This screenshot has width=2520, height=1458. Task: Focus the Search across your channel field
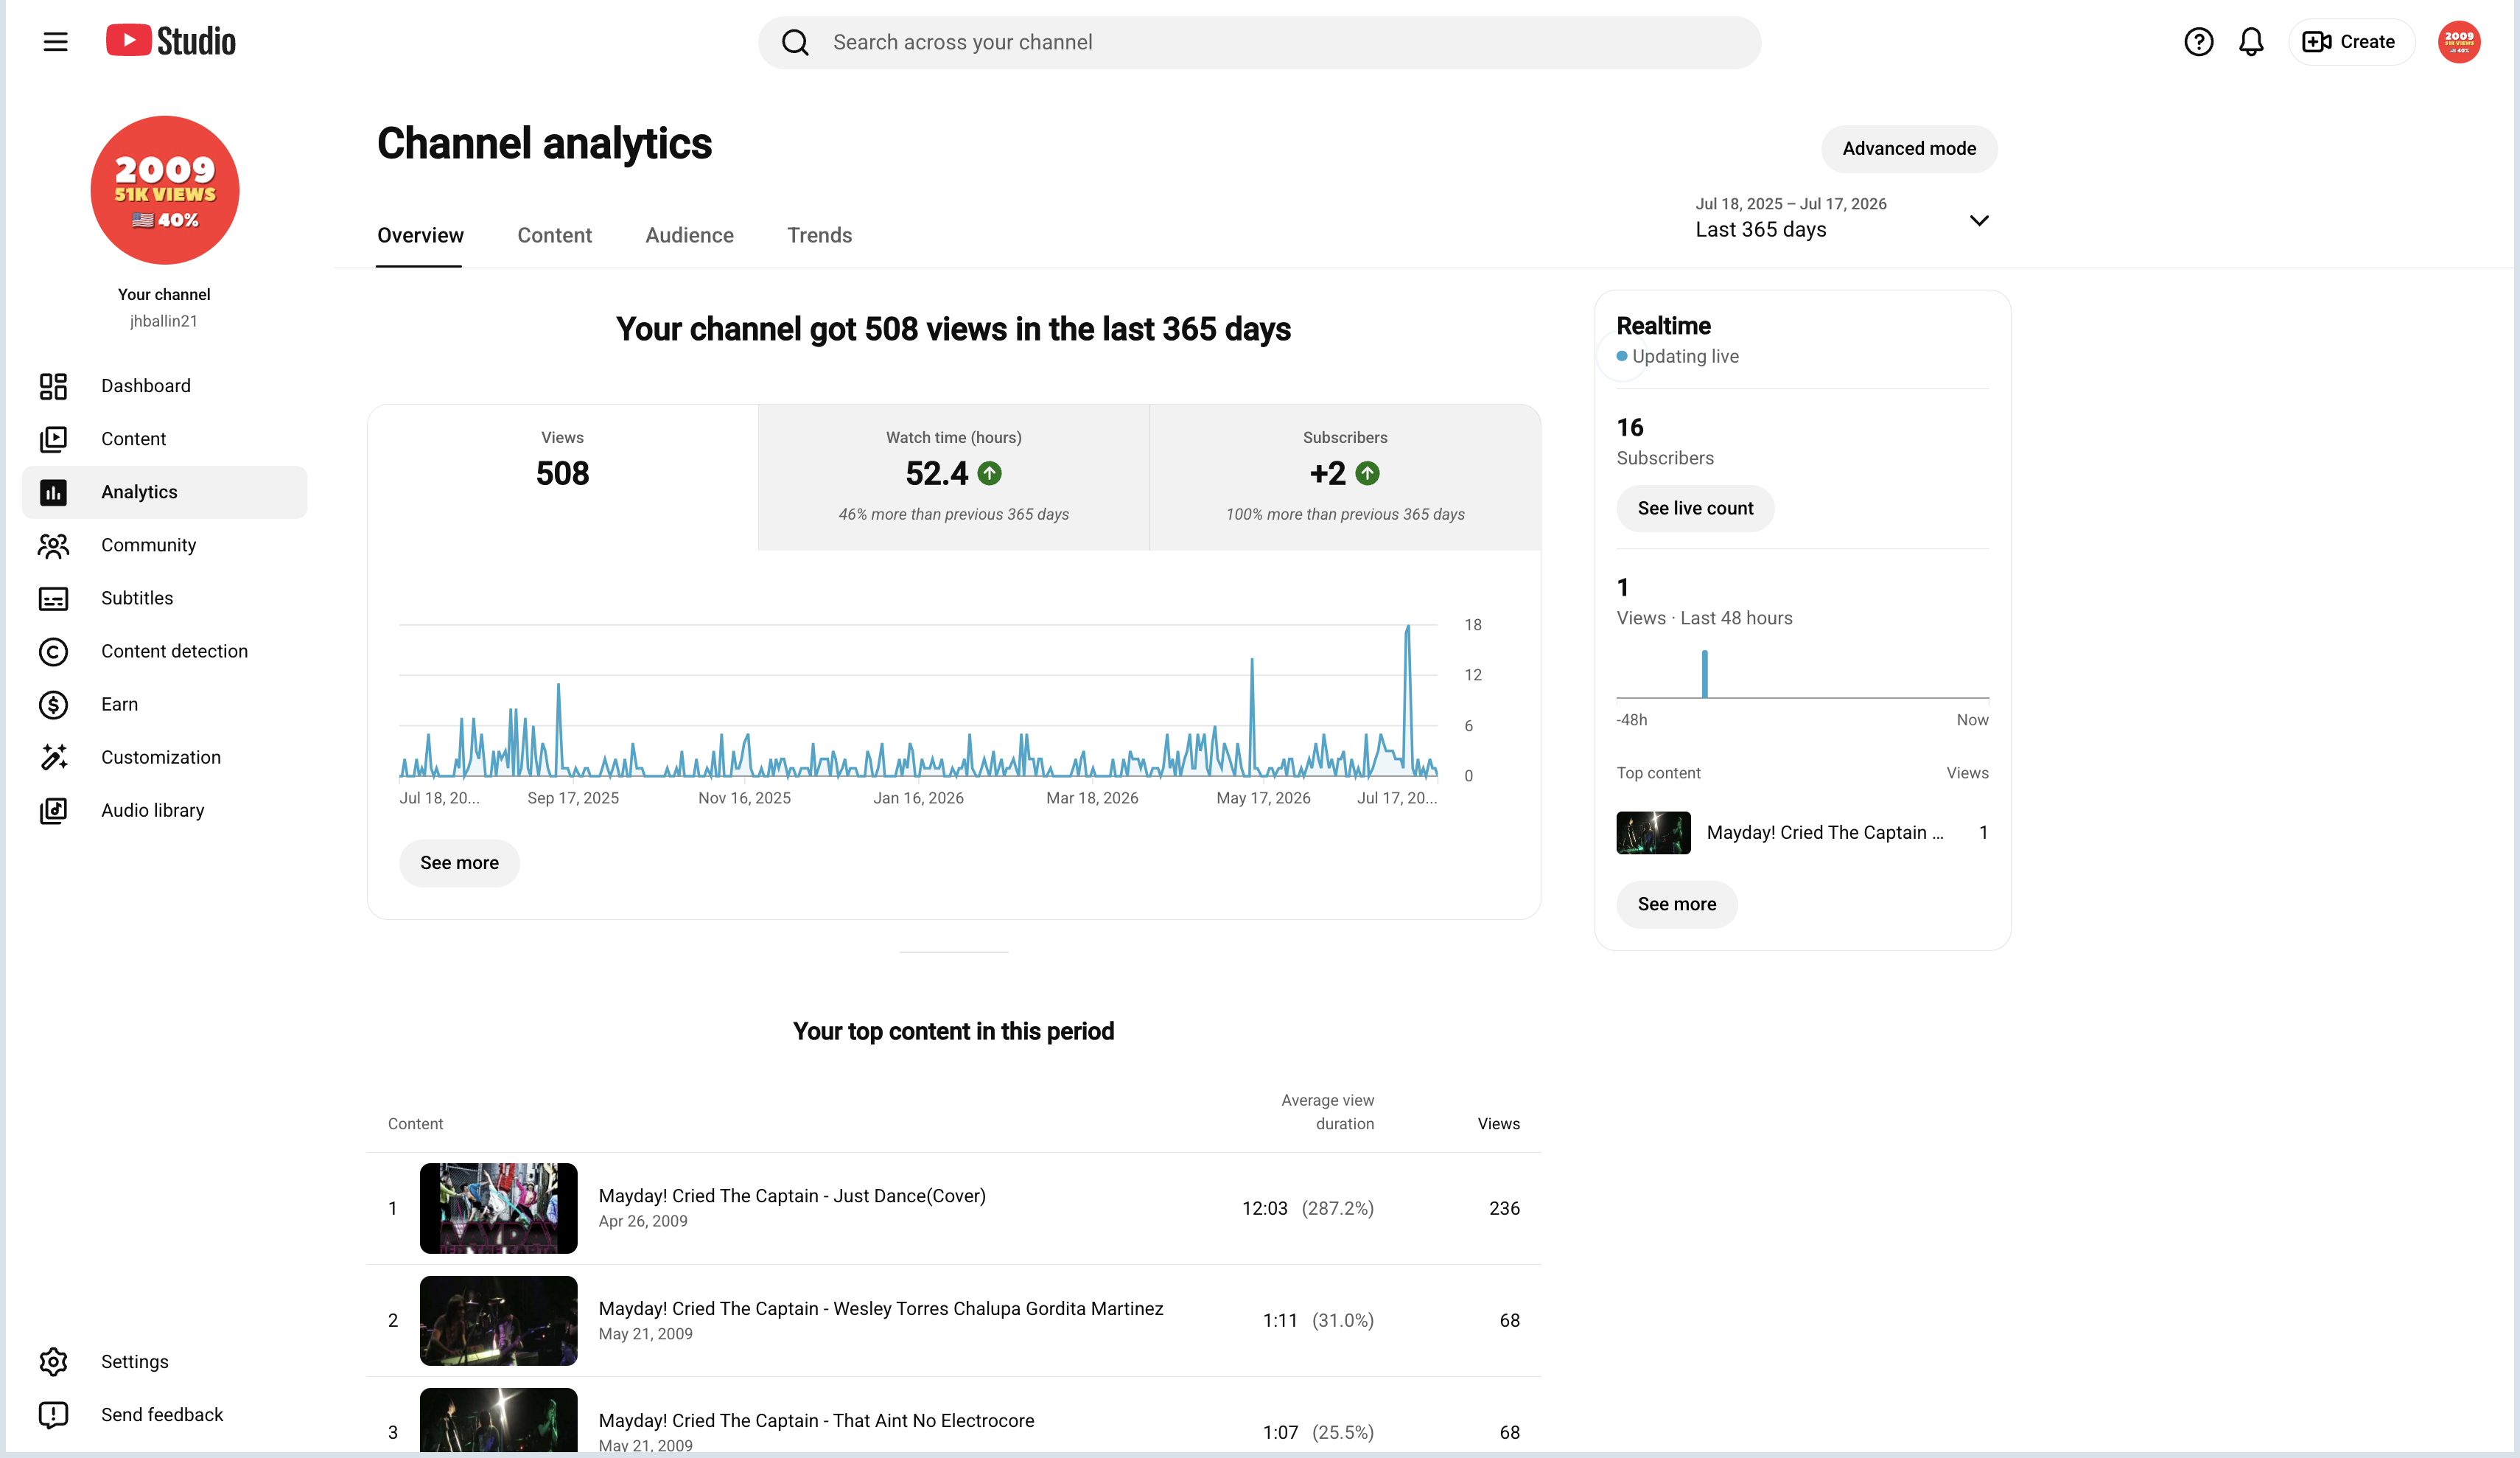click(1260, 42)
